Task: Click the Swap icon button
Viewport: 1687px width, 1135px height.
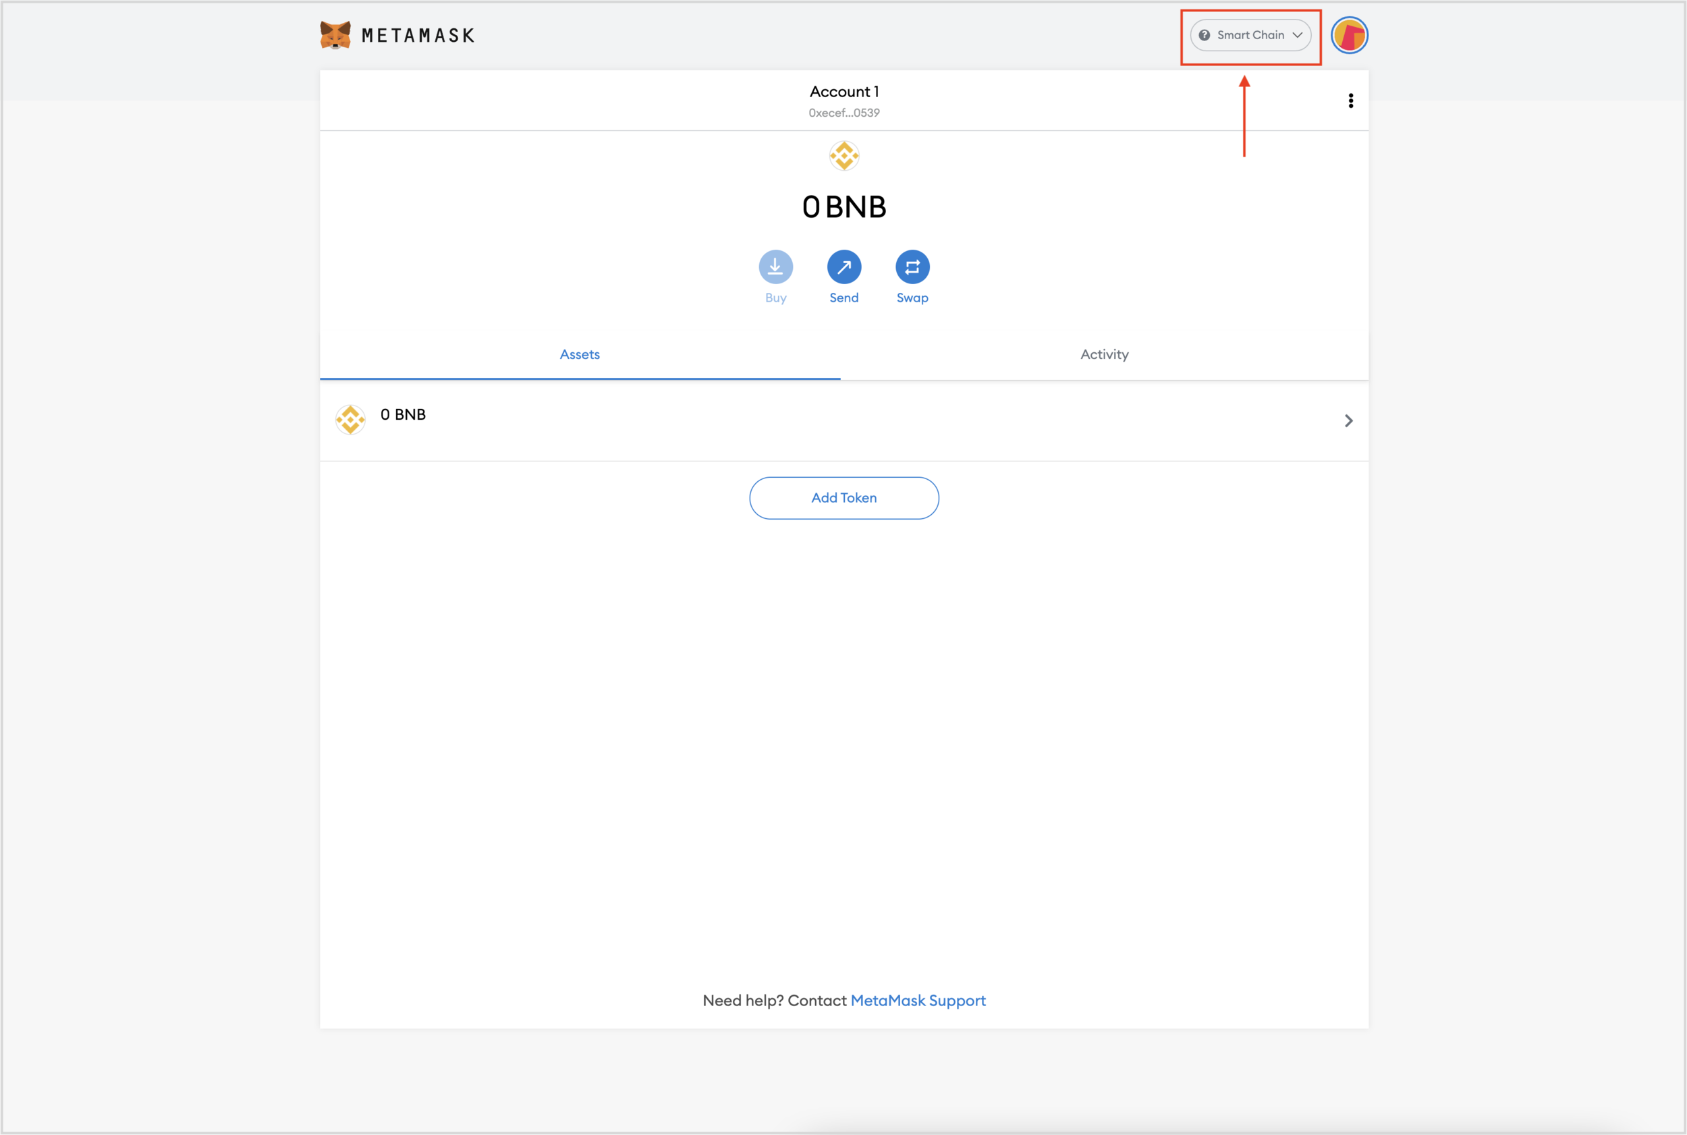Action: tap(912, 267)
